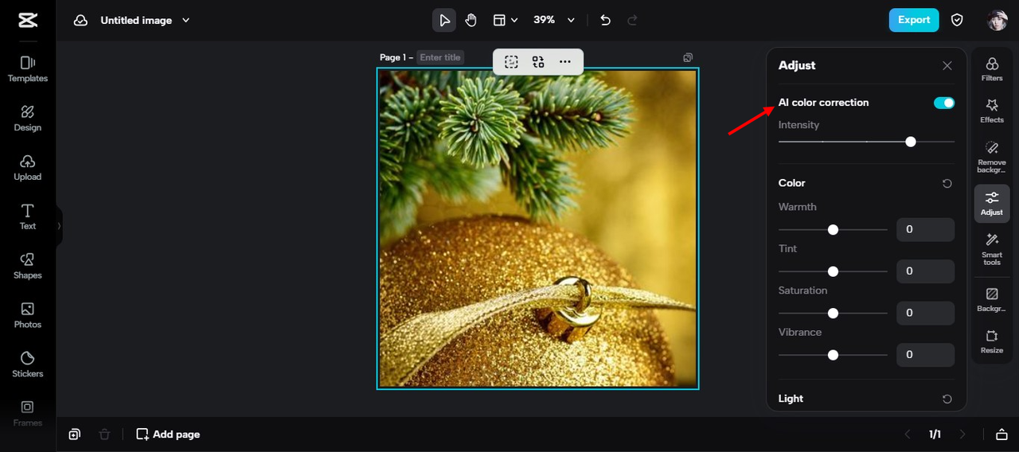Open the page overview panel icon
The image size is (1019, 452).
coord(1001,434)
